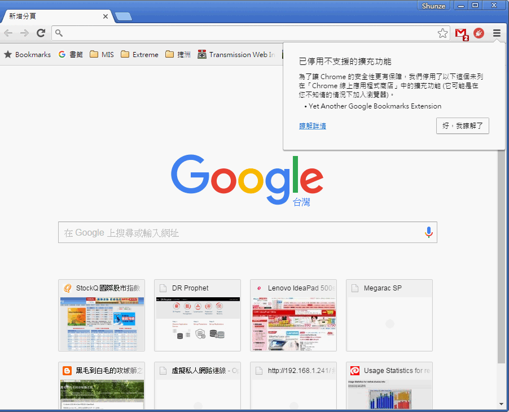Click the Google search box
This screenshot has height=412, width=509.
(x=248, y=232)
